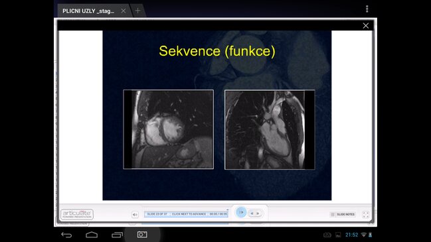Tap the Android back button

point(66,235)
